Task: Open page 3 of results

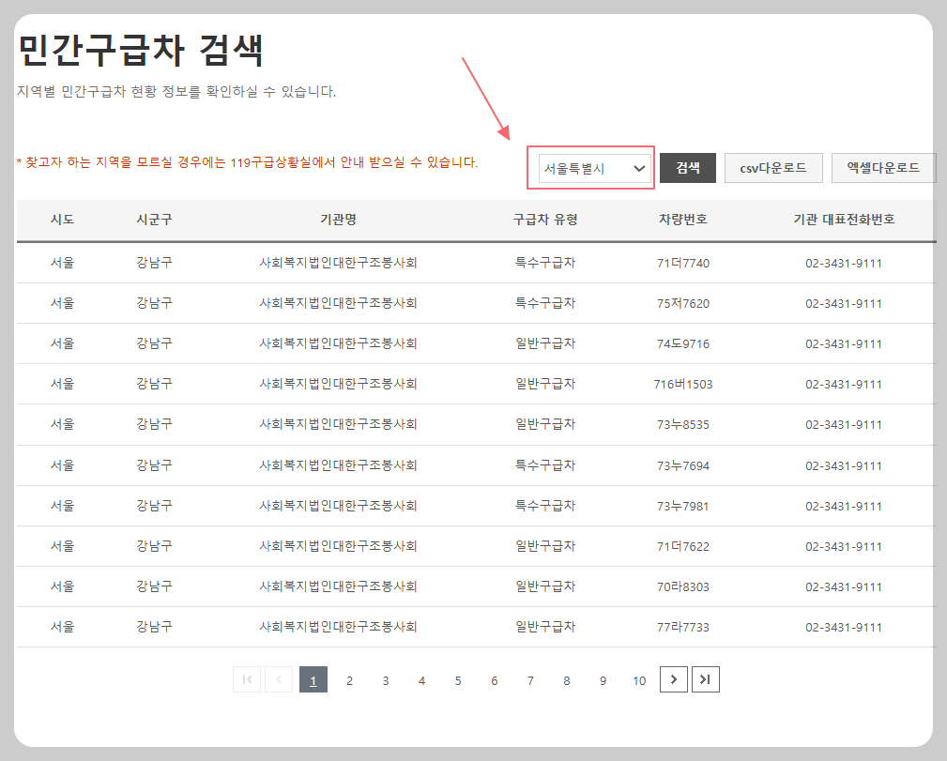Action: (386, 680)
